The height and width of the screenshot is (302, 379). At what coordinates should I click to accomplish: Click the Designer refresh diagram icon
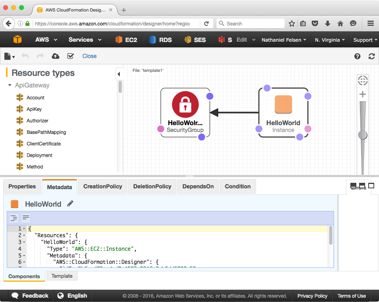coord(371,56)
